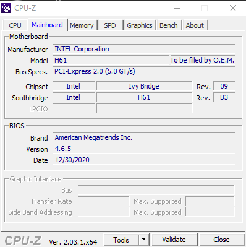Click the BIOS Date field 12/30/2020
The height and width of the screenshot is (247, 246).
click(144, 160)
